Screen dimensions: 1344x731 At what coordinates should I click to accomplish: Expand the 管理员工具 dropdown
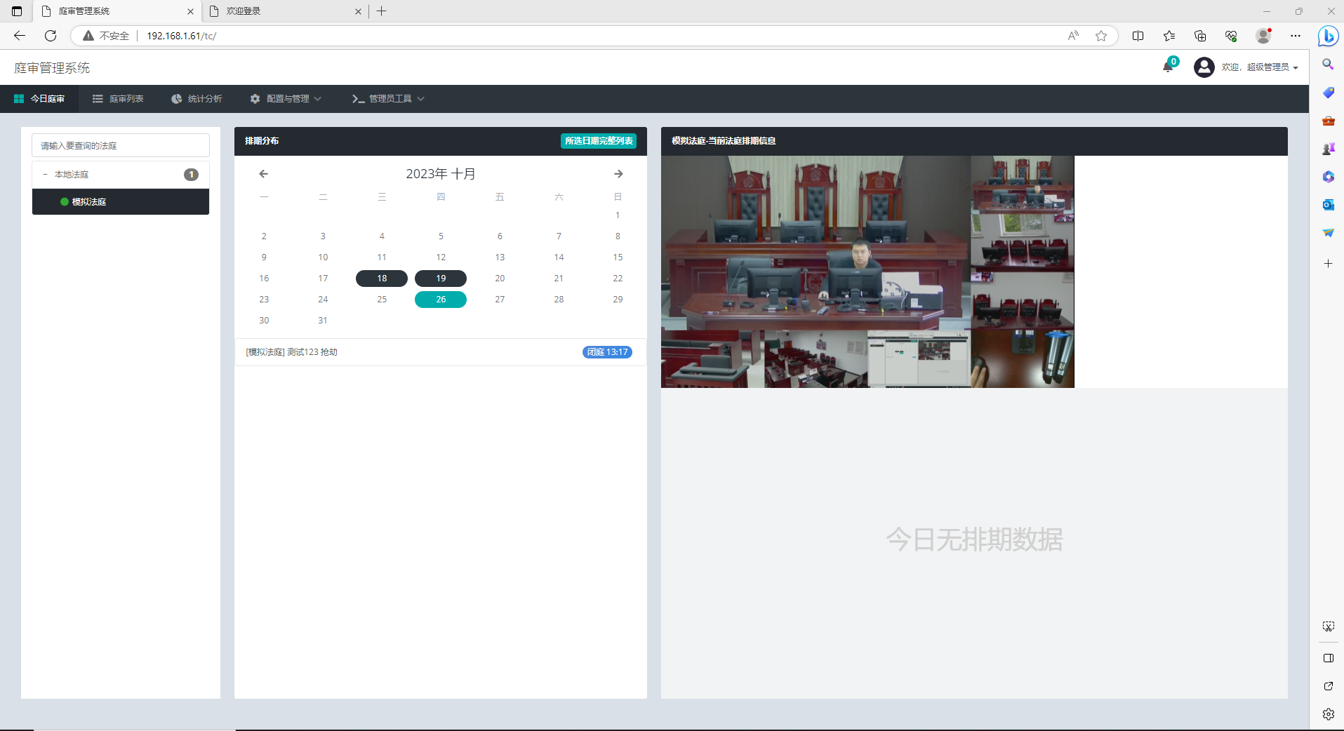(388, 99)
